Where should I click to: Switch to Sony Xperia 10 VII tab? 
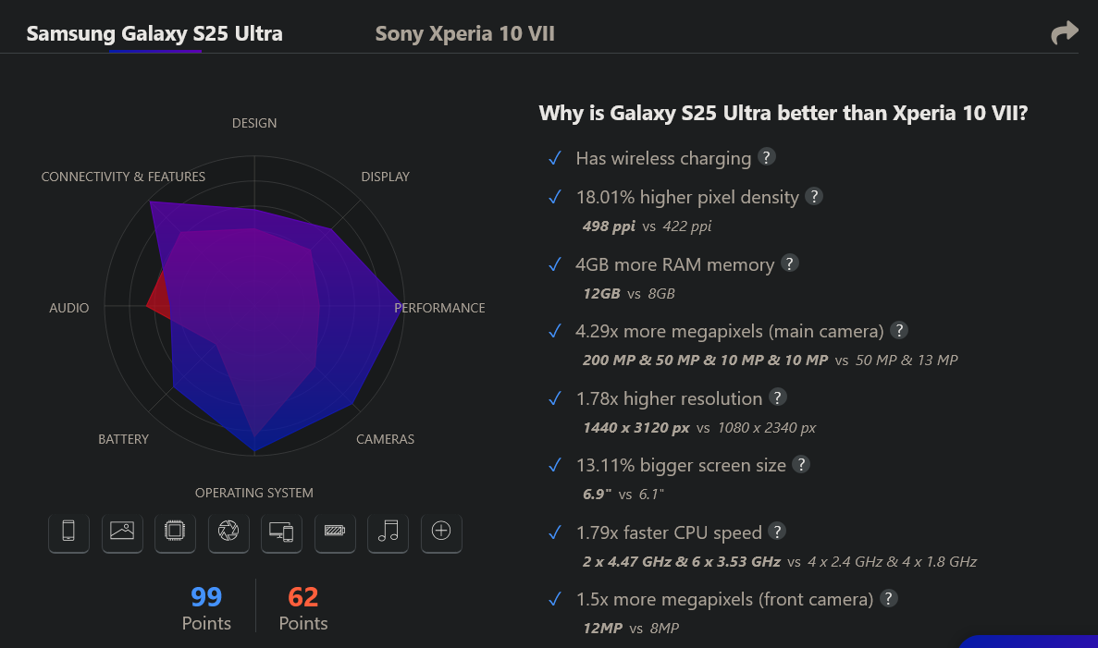pos(464,34)
